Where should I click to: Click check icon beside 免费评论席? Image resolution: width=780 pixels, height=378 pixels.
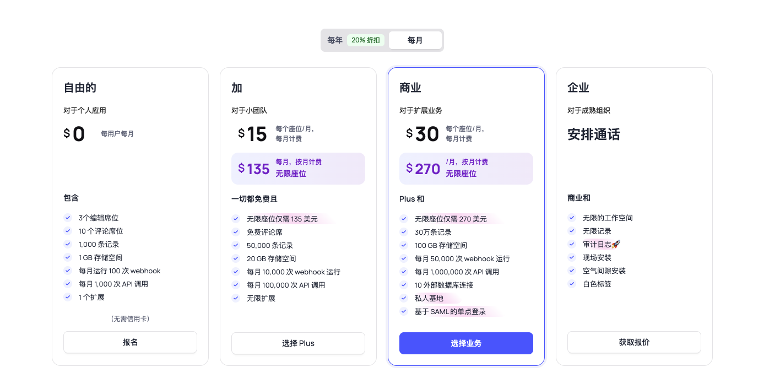pyautogui.click(x=236, y=232)
